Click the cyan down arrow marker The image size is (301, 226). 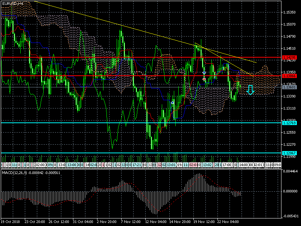[x=251, y=90]
